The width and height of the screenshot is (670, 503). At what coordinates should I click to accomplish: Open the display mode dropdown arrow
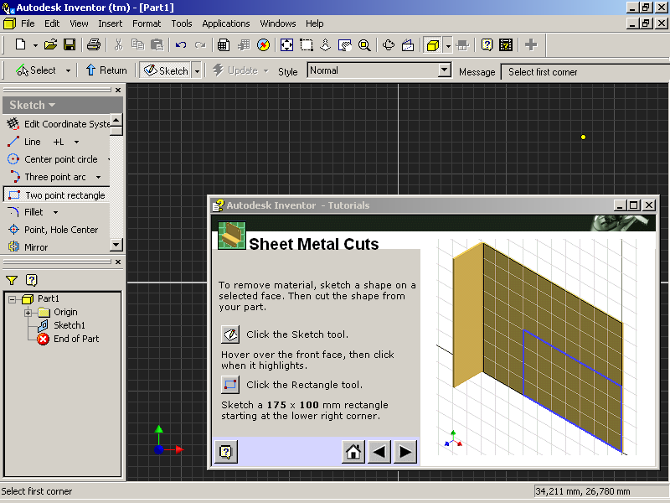click(448, 45)
